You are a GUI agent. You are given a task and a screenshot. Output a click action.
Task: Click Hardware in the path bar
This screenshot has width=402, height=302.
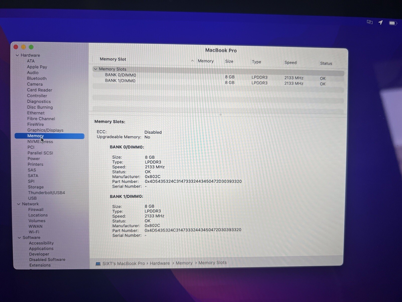tap(160, 263)
